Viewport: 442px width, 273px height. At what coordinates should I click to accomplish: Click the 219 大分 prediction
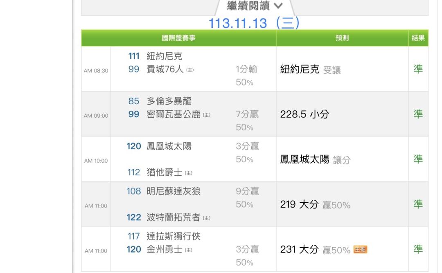(299, 204)
